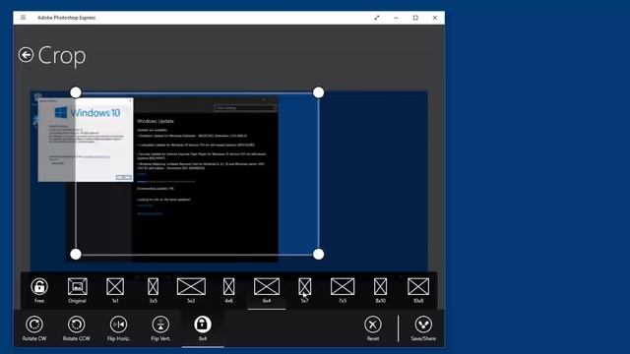Click the Adobe Photoshop Express title text
The height and width of the screenshot is (354, 630).
(x=67, y=18)
